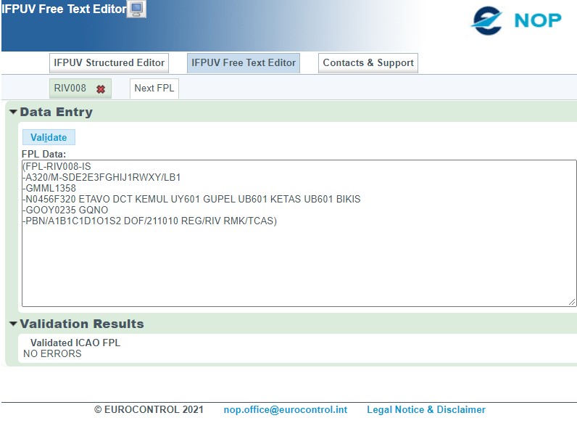
Task: Click the line '-GMML1358'
Action: [x=49, y=188]
